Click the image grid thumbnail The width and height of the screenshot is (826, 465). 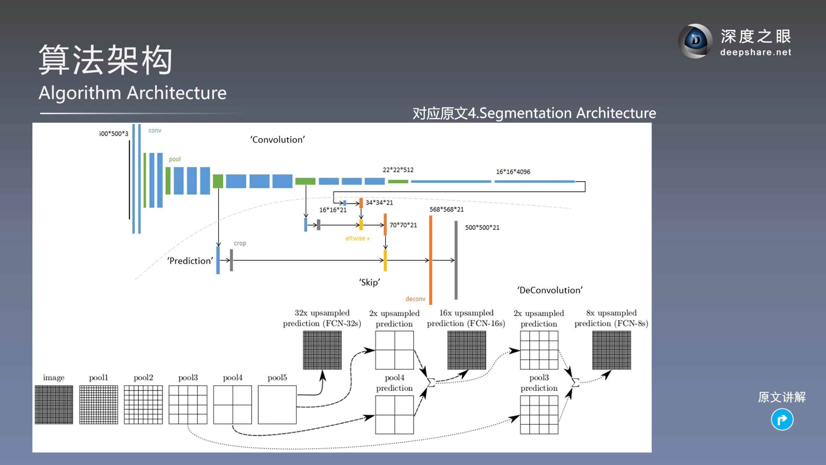[x=54, y=404]
